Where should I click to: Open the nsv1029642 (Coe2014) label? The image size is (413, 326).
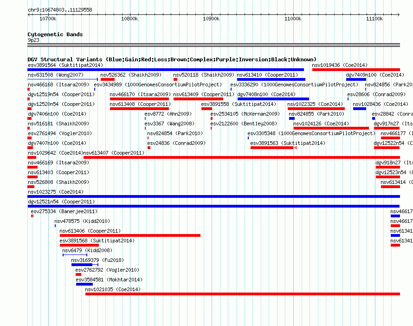56,153
